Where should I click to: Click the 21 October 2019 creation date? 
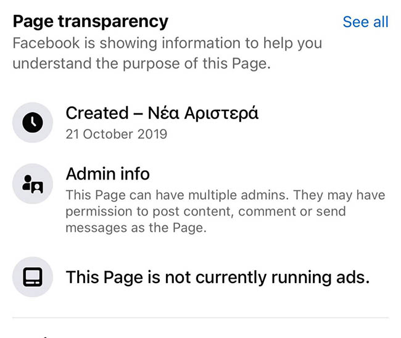click(x=117, y=134)
